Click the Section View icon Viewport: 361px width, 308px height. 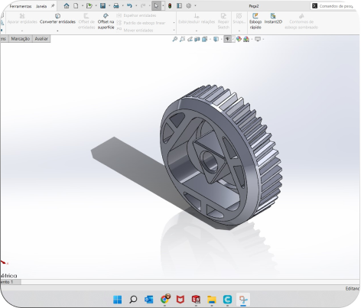197,39
